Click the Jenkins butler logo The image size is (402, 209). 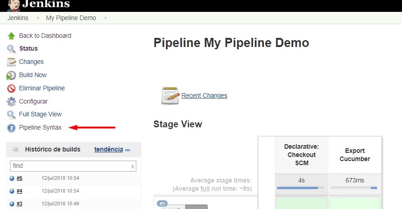pos(13,5)
